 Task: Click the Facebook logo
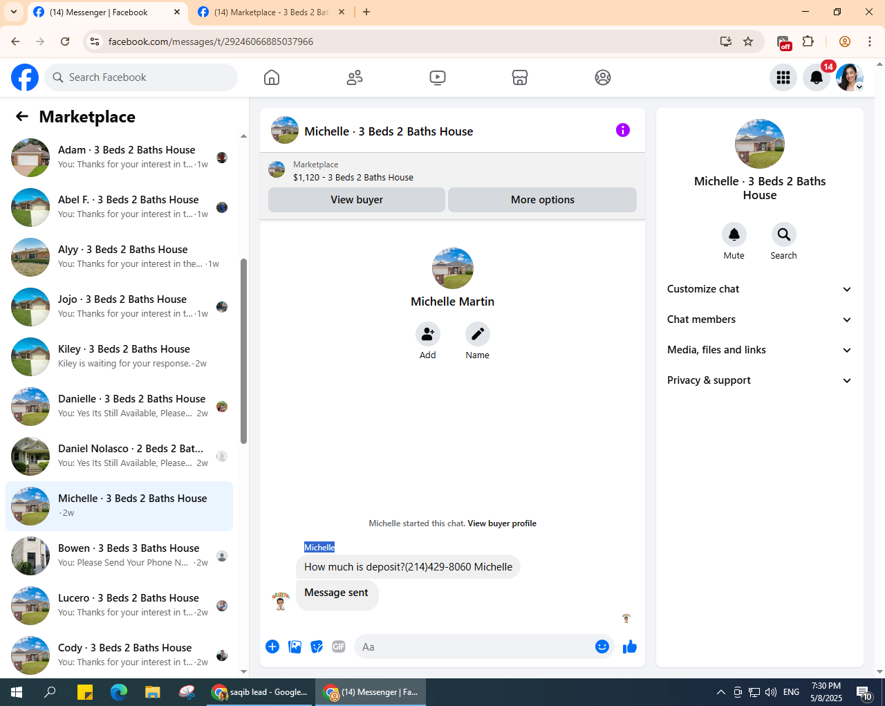[x=25, y=77]
